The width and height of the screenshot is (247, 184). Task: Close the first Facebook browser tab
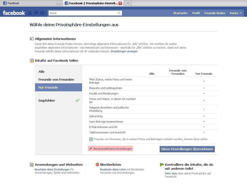pos(59,3)
